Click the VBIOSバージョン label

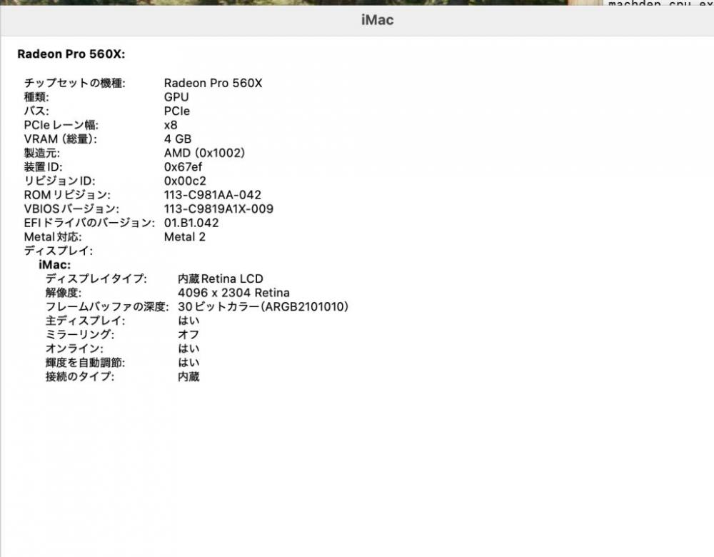(71, 209)
